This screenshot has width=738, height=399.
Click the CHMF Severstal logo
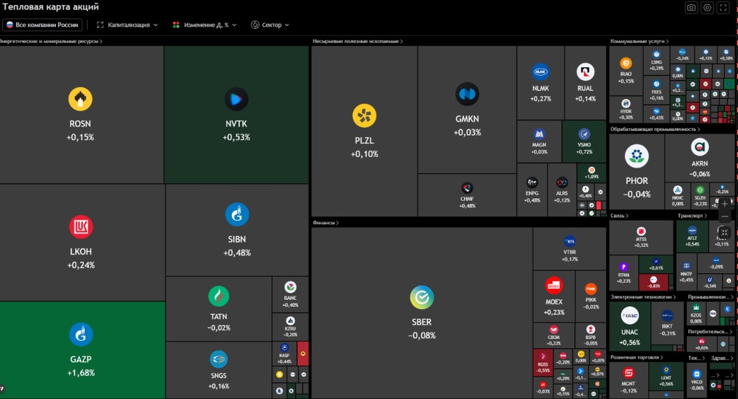pyautogui.click(x=467, y=188)
